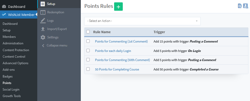Click the WordPress Dashboard gauge icon
The width and height of the screenshot is (250, 101).
4,7
